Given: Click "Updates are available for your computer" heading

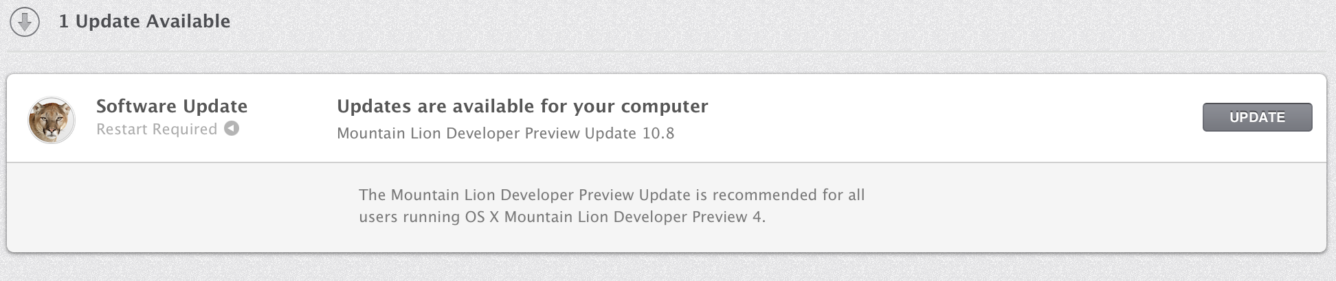Looking at the screenshot, I should [522, 106].
